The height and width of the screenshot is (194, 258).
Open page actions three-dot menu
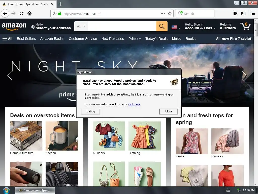click(163, 14)
